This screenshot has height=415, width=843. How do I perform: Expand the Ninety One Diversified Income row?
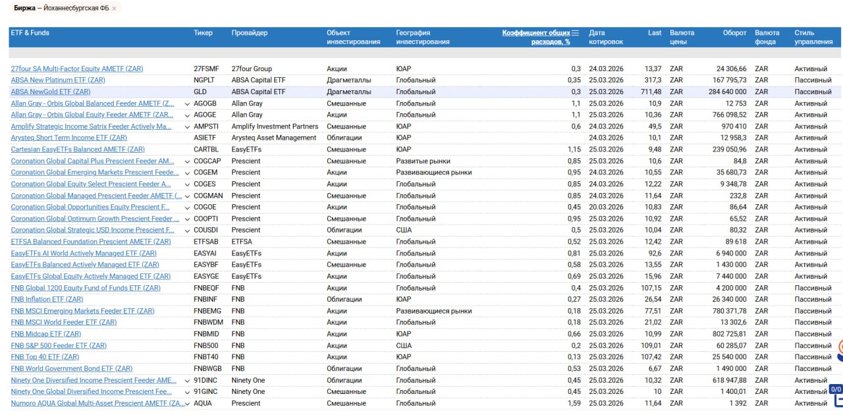tap(187, 380)
